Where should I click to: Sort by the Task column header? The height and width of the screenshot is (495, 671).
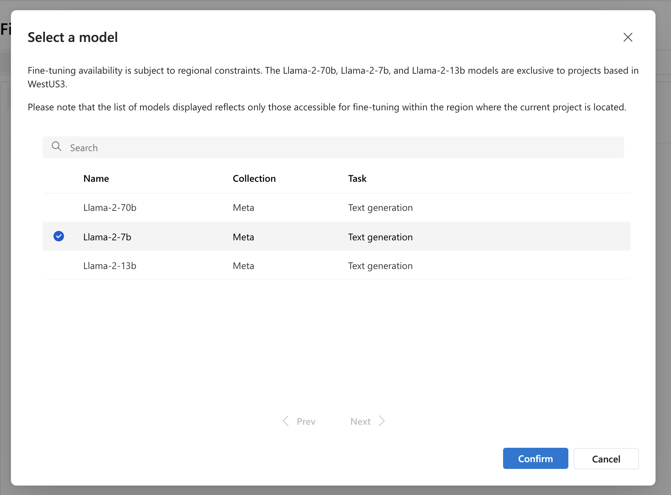[x=357, y=178]
